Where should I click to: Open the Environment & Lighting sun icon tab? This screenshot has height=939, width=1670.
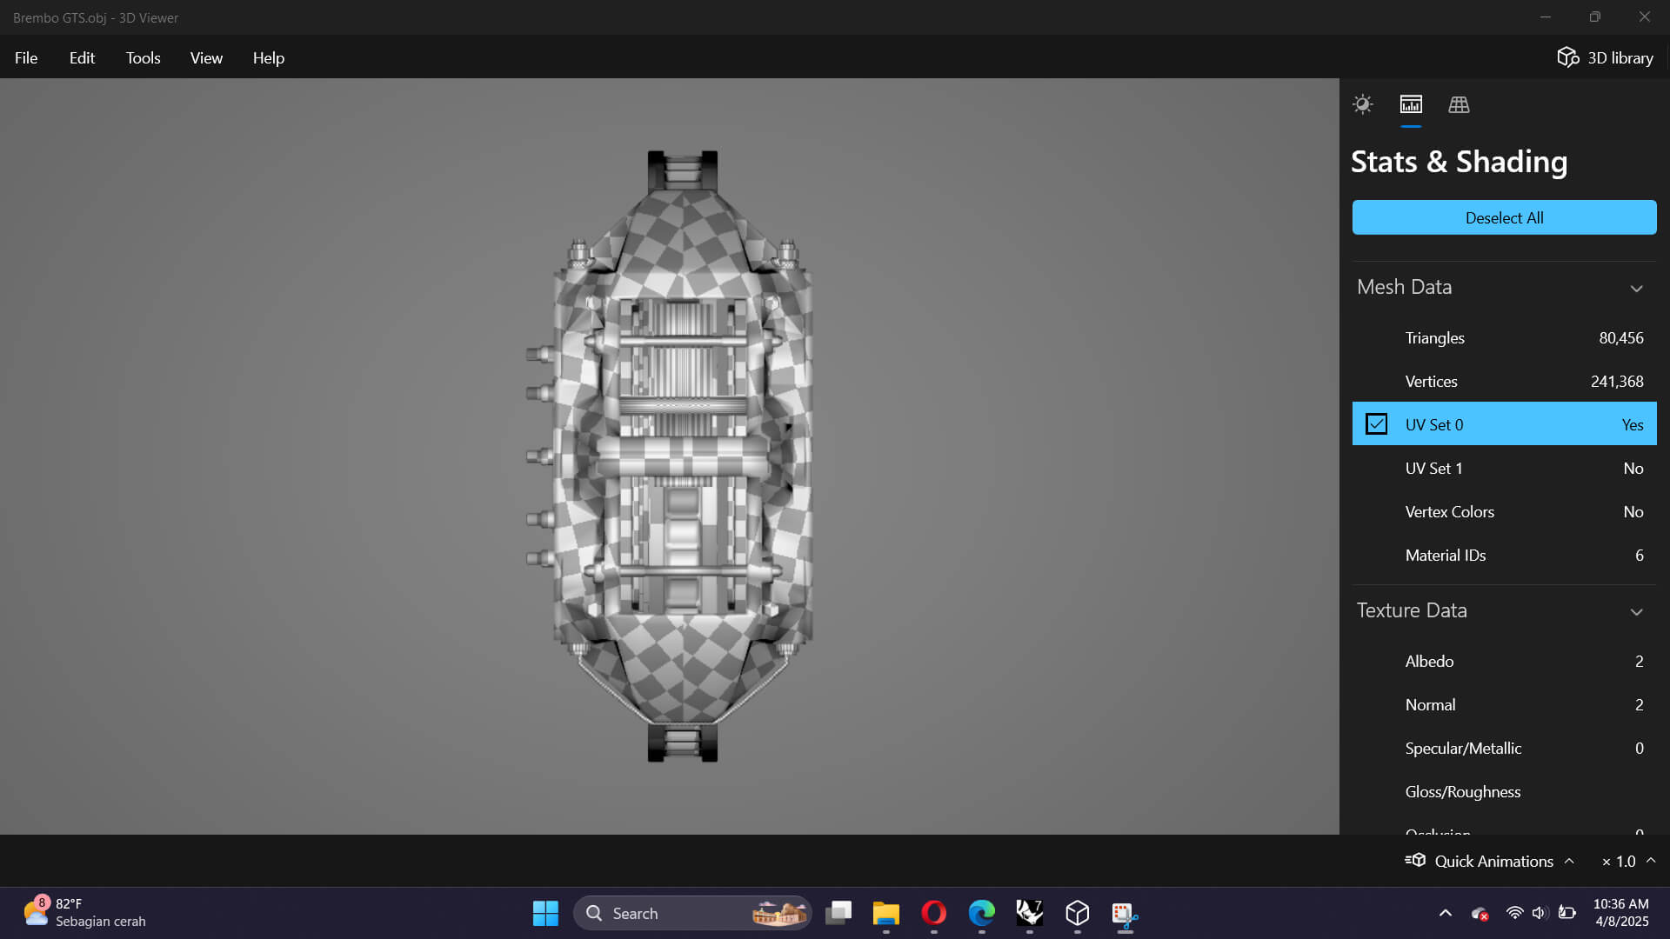[x=1362, y=104]
